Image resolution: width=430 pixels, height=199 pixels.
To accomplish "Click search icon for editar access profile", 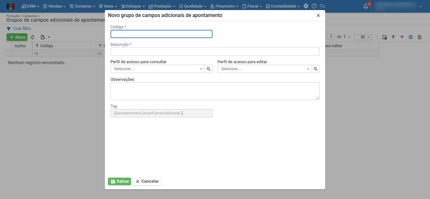I will 316,69.
